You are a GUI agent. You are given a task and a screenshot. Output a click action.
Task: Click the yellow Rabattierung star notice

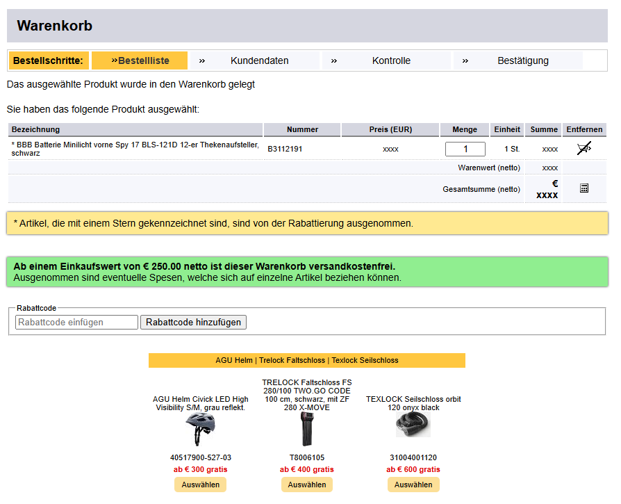point(307,223)
